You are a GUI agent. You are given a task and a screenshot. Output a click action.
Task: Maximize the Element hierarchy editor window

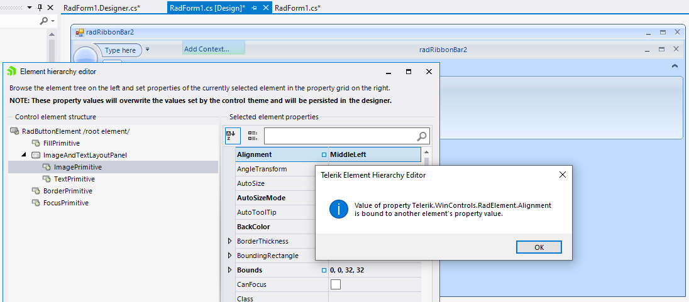(x=408, y=72)
